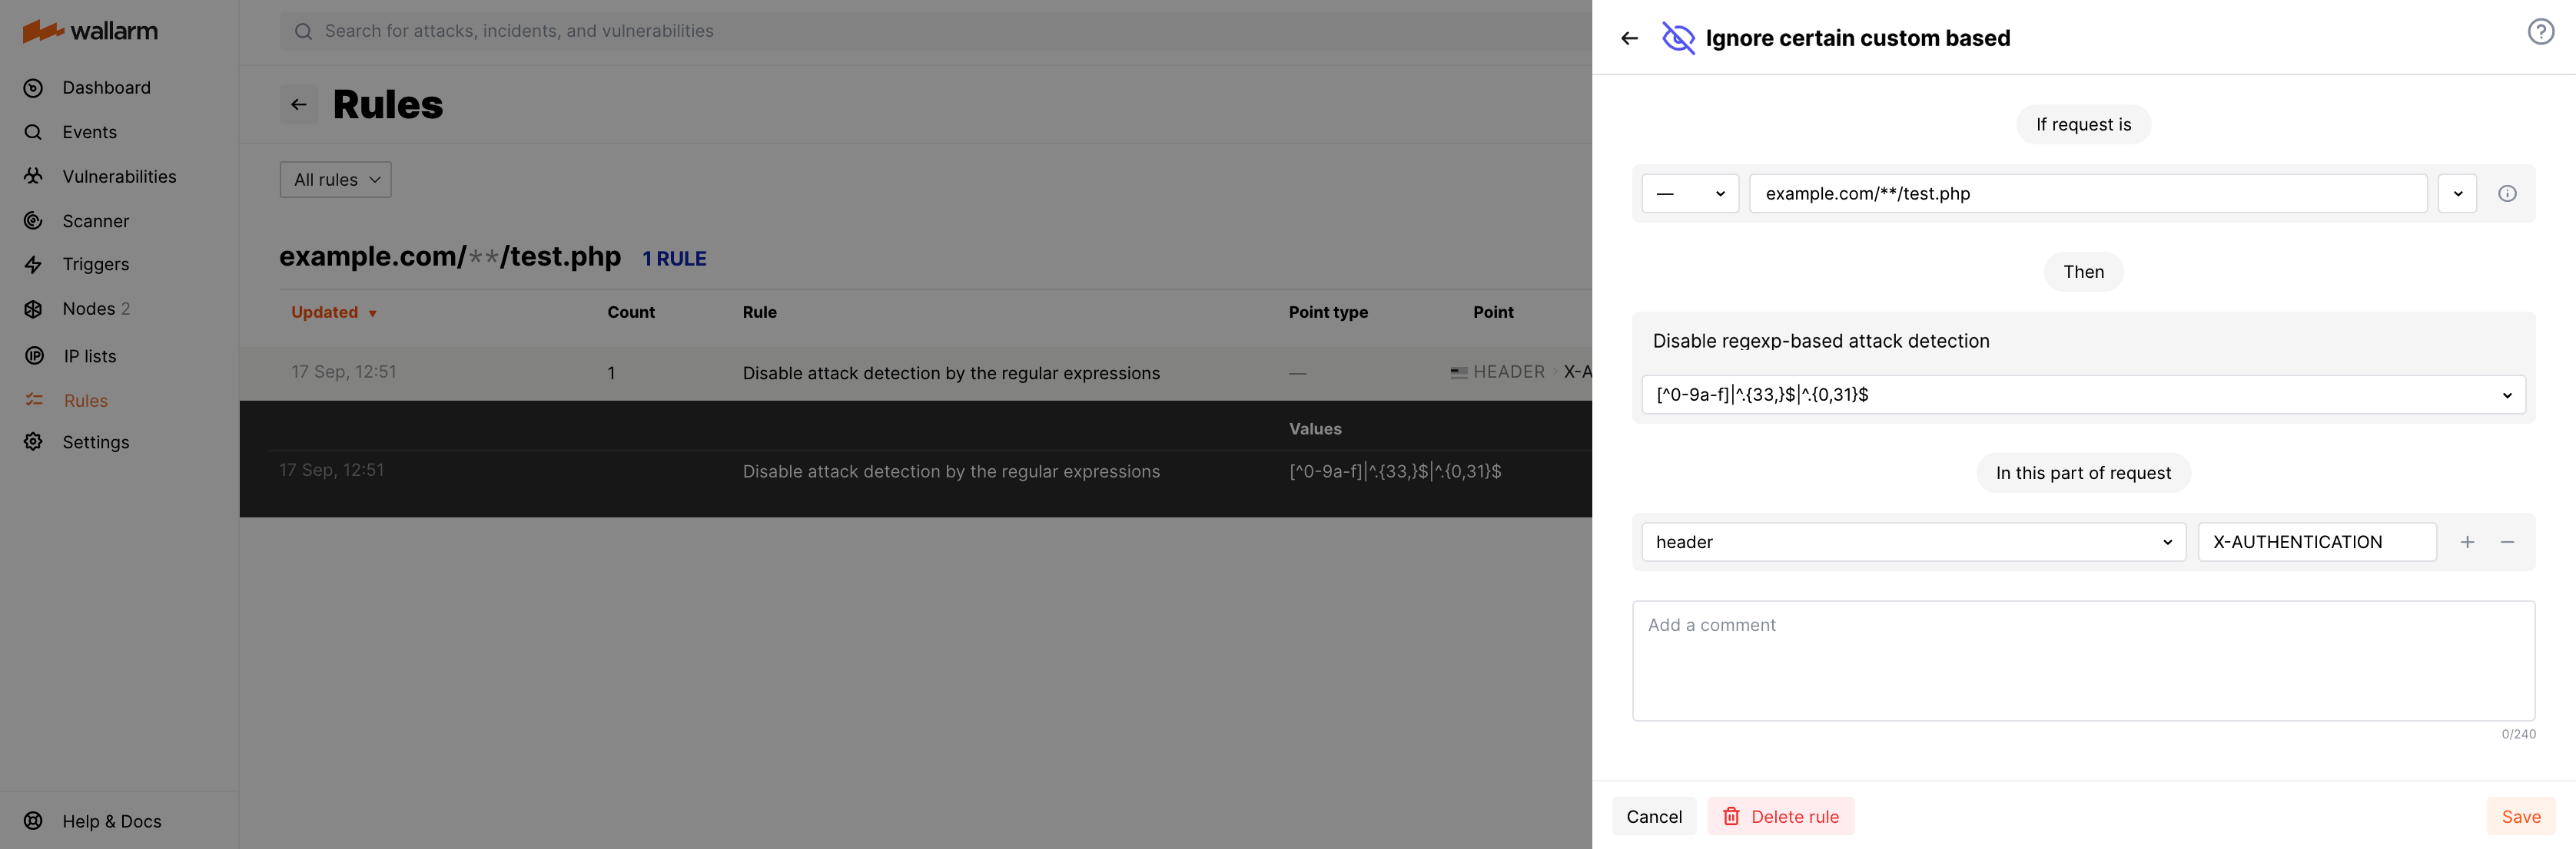This screenshot has height=849, width=2576.
Task: Open the Scanner section
Action: [x=95, y=221]
